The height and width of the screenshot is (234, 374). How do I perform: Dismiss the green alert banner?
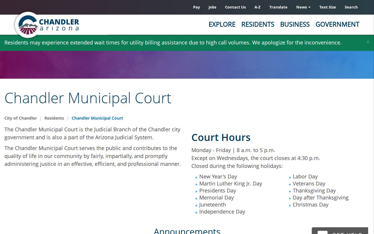(x=368, y=42)
